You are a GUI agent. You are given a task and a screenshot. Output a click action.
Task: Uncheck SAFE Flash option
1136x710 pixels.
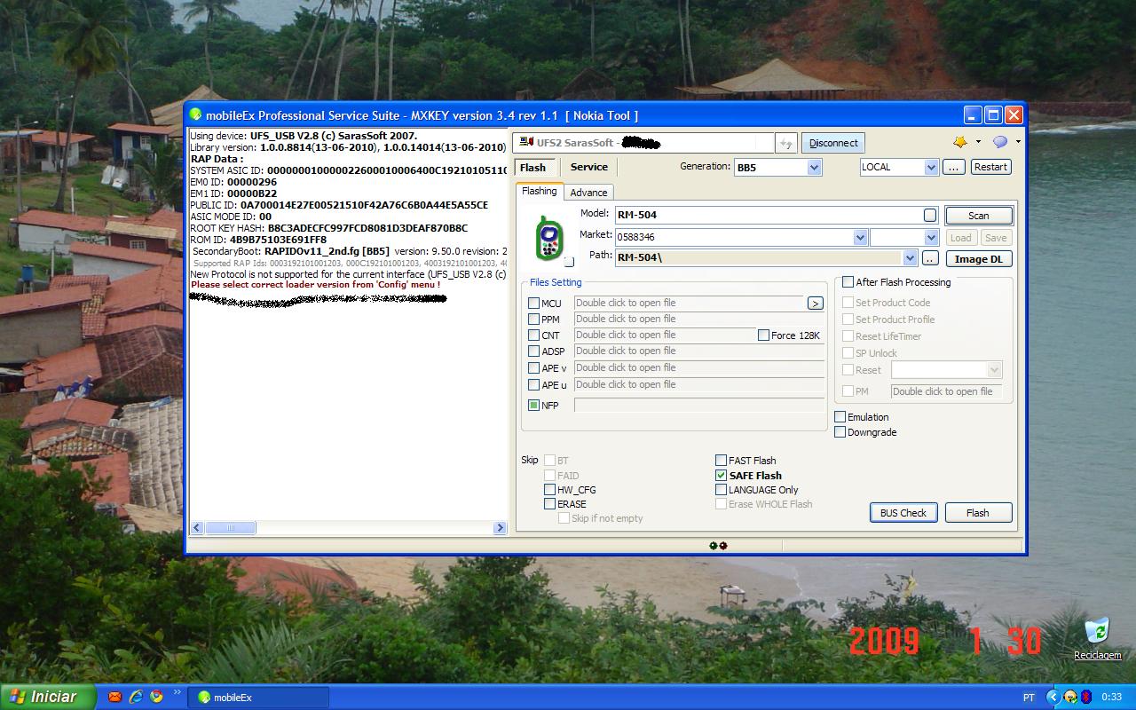(721, 476)
